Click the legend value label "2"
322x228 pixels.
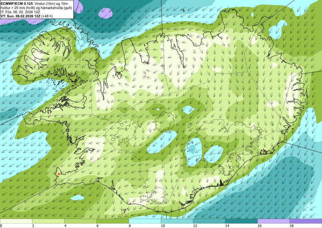click(x=33, y=226)
